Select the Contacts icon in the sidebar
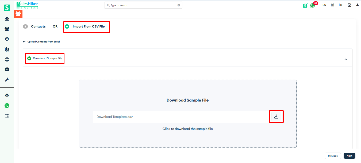The height and width of the screenshot is (163, 361). (7, 29)
